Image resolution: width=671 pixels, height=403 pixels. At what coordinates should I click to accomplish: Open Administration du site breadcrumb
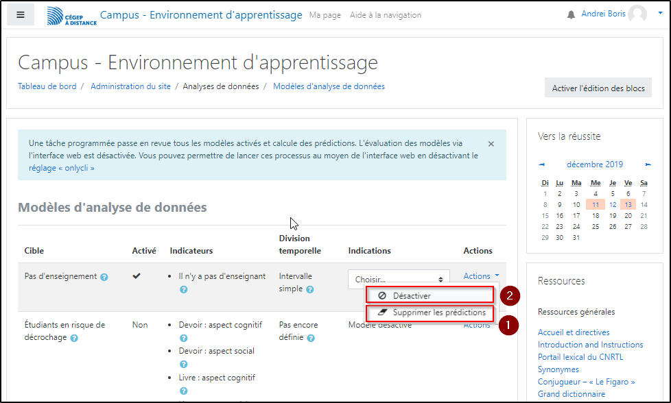tap(131, 86)
